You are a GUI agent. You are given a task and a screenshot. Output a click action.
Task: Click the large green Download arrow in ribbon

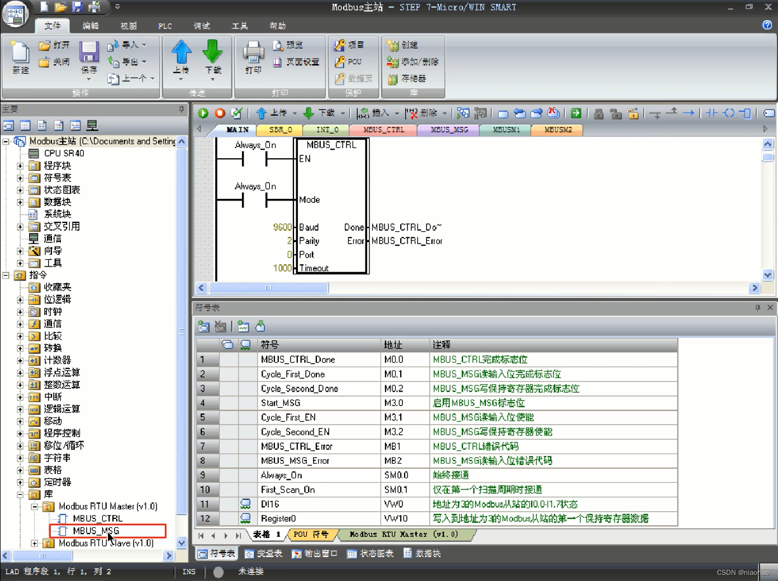tap(212, 52)
